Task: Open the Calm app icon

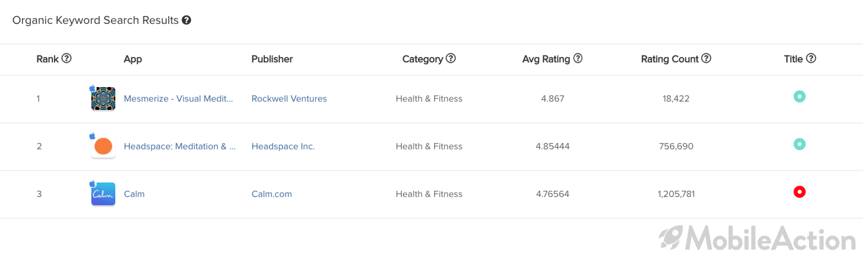Action: pos(103,194)
